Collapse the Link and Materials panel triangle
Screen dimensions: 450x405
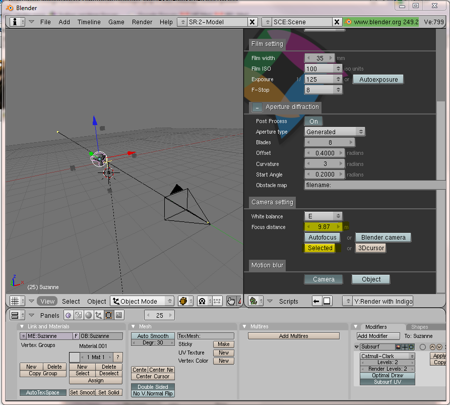(x=22, y=327)
